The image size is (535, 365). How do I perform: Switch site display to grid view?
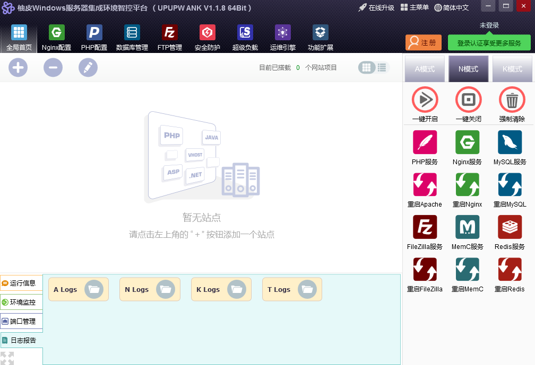coord(366,67)
